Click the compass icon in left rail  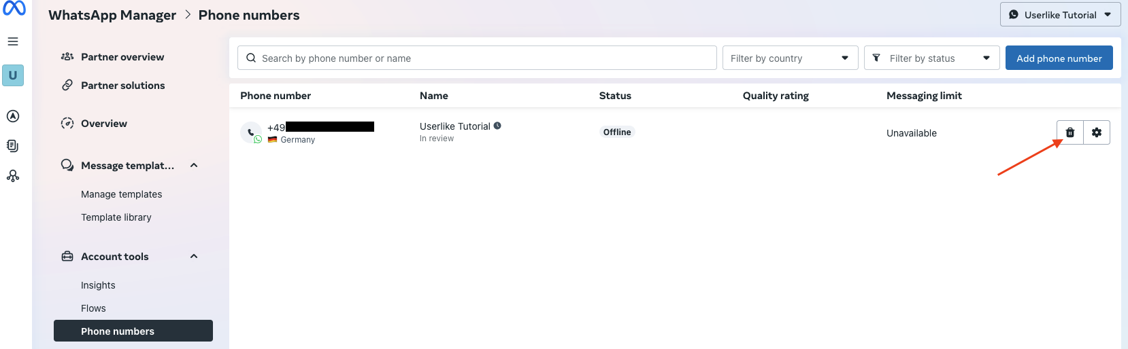click(13, 116)
